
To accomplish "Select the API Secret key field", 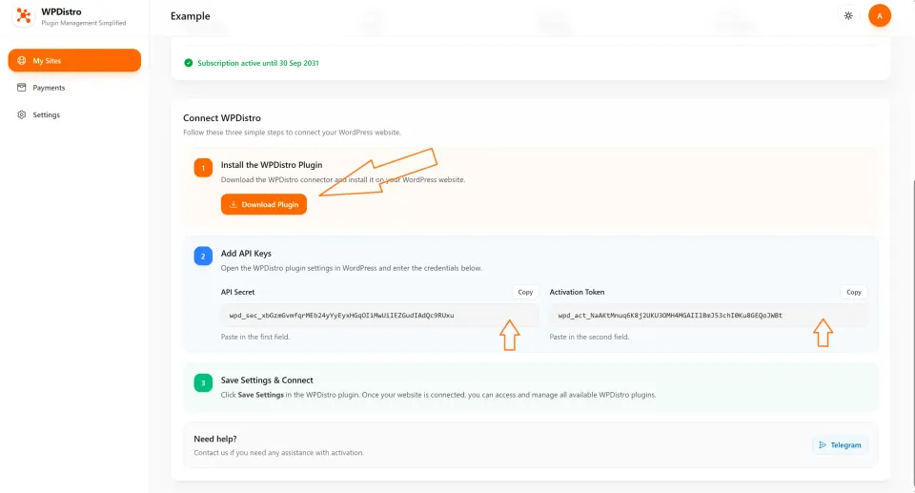I will click(x=379, y=316).
